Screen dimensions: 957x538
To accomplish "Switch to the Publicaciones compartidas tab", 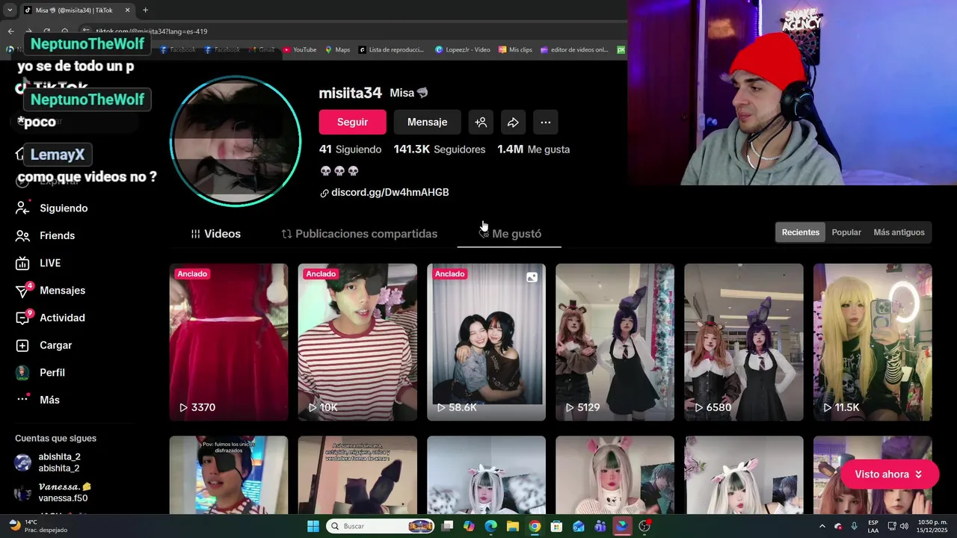I will [360, 234].
